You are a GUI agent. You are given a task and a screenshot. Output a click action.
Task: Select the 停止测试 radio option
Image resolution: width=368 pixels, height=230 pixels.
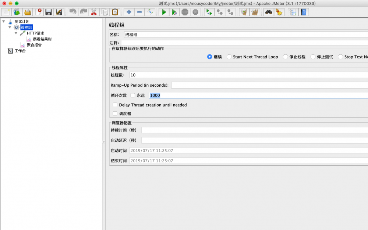coord(313,57)
